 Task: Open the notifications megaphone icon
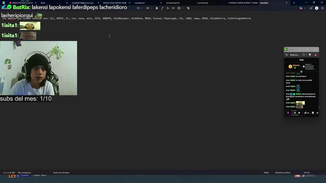click(x=311, y=8)
